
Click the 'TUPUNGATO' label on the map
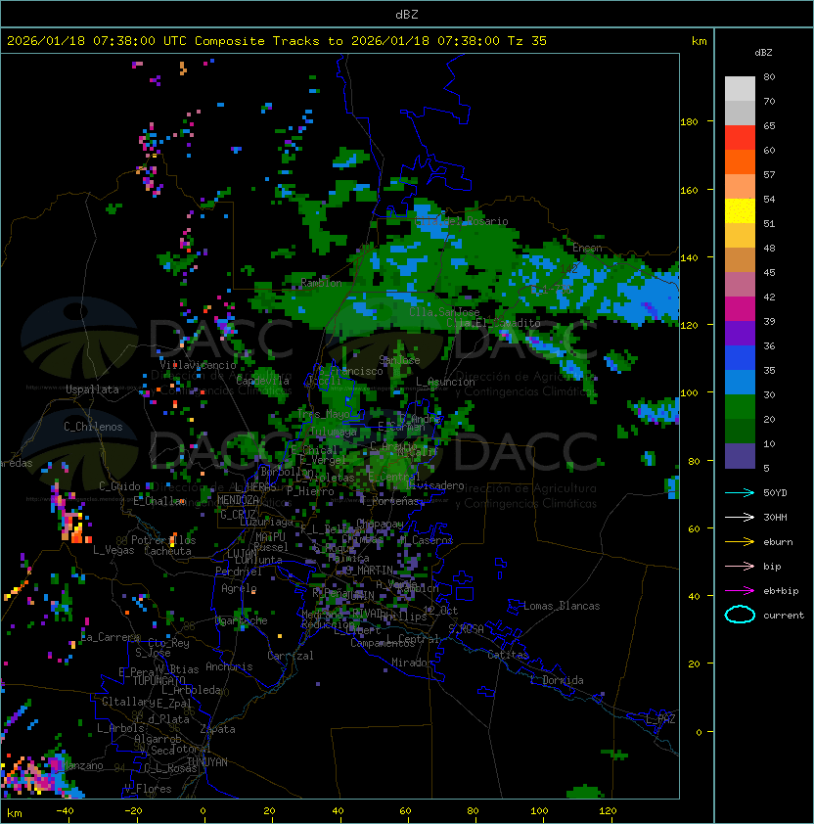[x=158, y=680]
